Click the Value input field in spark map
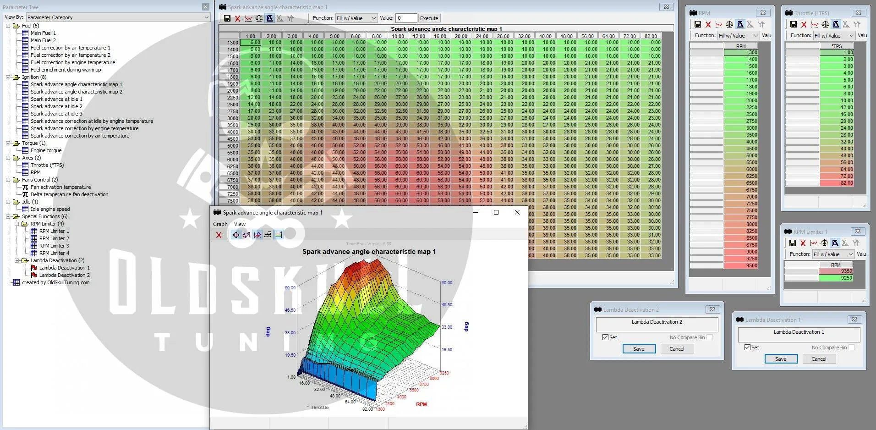The height and width of the screenshot is (430, 876). 406,18
